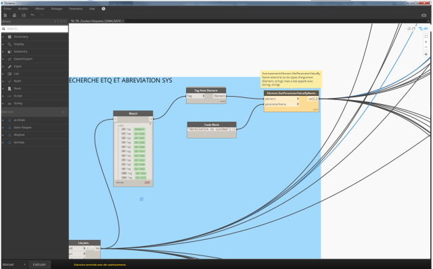Expand the Geometry library category
433x269 pixels.
point(3,51)
